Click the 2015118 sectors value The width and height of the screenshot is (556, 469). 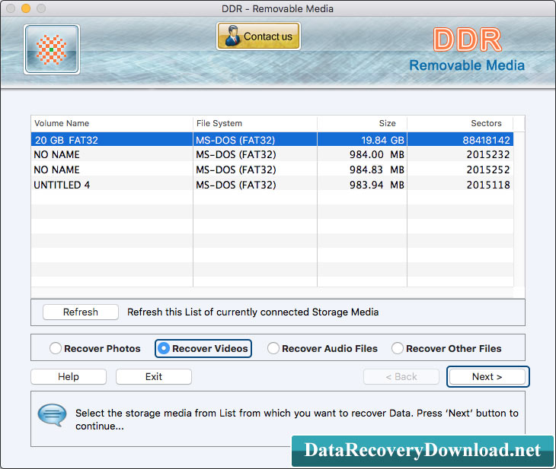[x=488, y=185]
